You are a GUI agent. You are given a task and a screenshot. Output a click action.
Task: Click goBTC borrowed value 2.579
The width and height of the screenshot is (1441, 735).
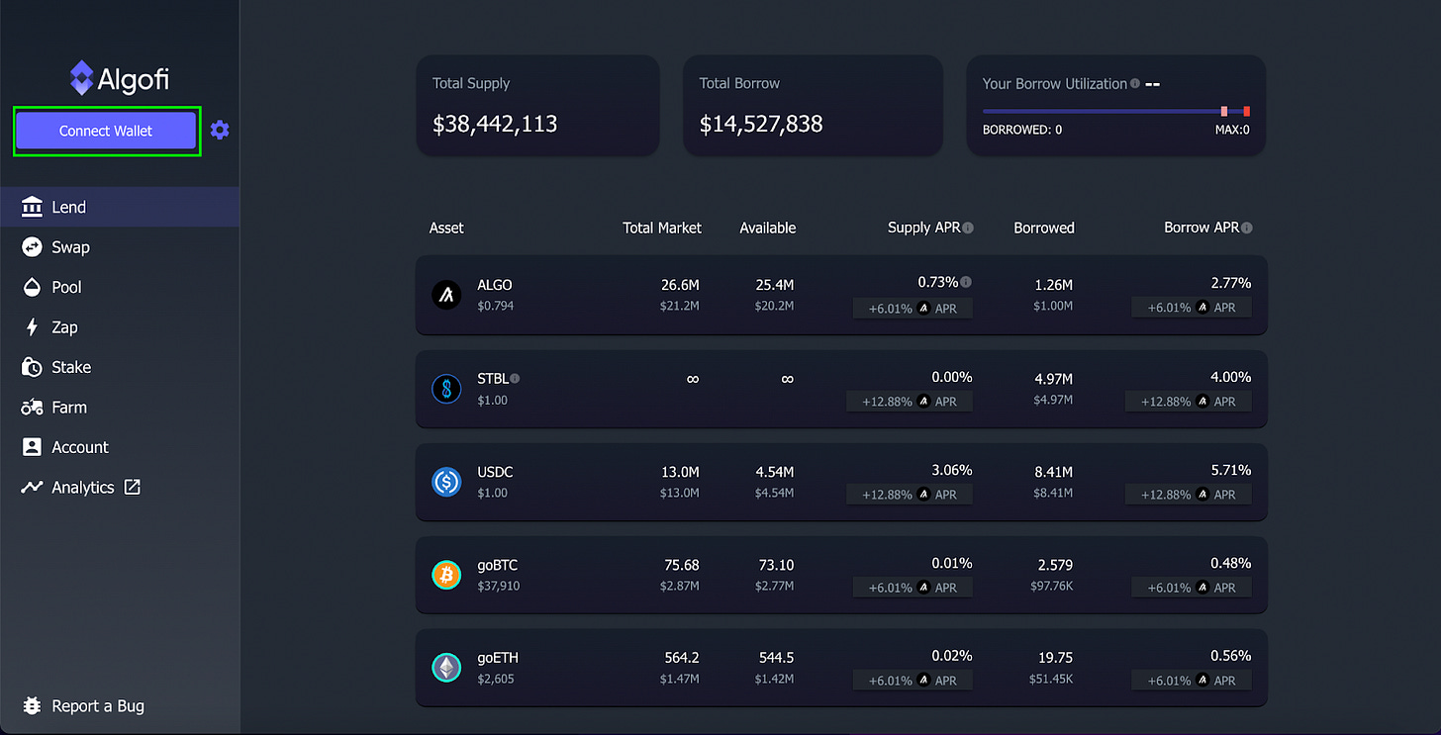click(1054, 565)
